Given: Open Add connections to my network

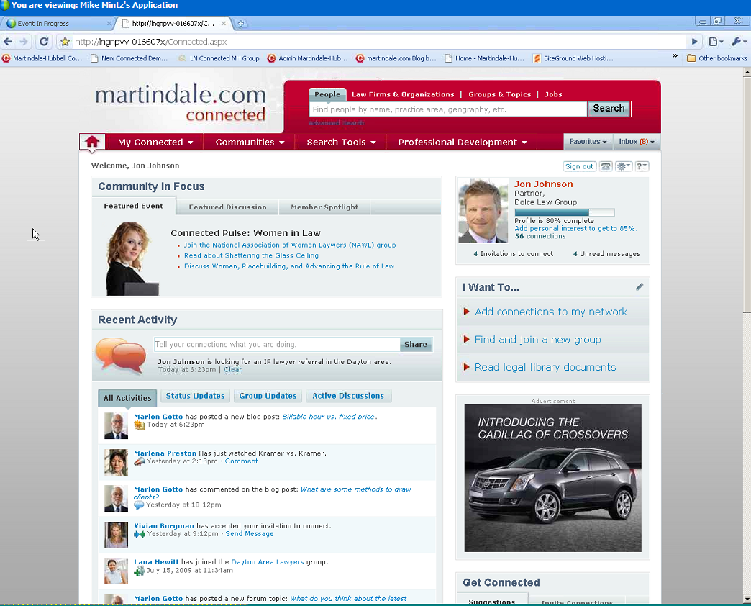Looking at the screenshot, I should (551, 312).
